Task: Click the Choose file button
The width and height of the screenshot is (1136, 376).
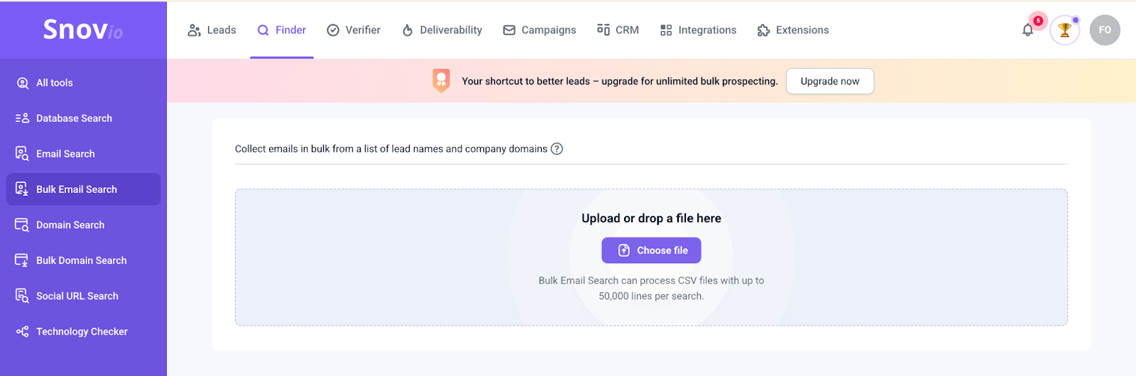Action: (x=651, y=250)
